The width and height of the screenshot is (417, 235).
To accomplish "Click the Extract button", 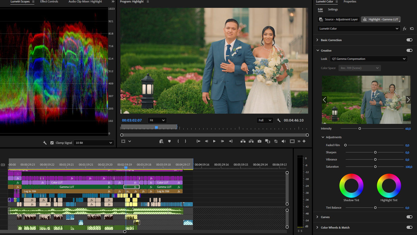I will point(251,141).
